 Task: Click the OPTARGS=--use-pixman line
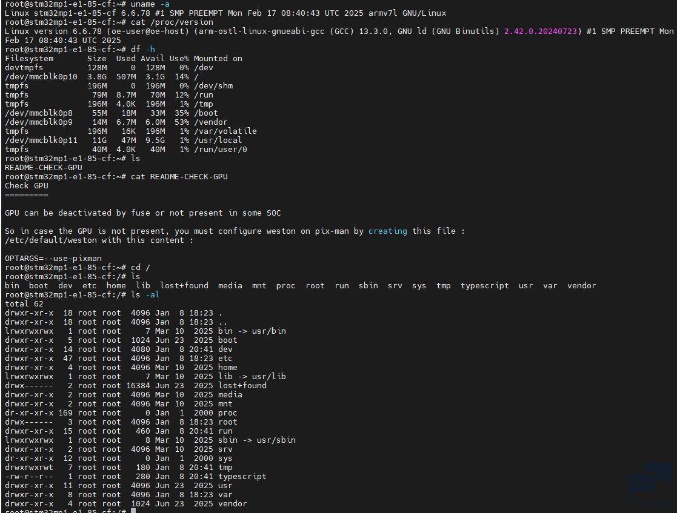pos(53,258)
